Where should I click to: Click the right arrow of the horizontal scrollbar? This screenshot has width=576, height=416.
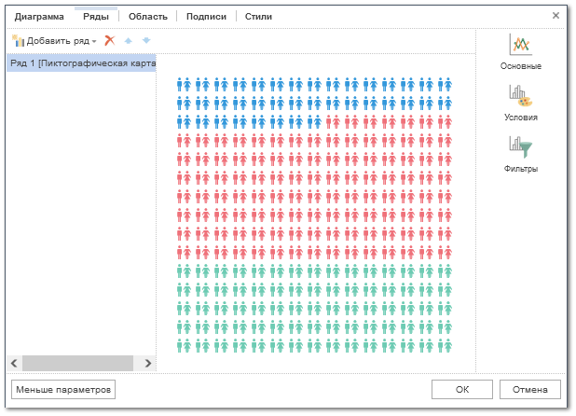point(147,362)
